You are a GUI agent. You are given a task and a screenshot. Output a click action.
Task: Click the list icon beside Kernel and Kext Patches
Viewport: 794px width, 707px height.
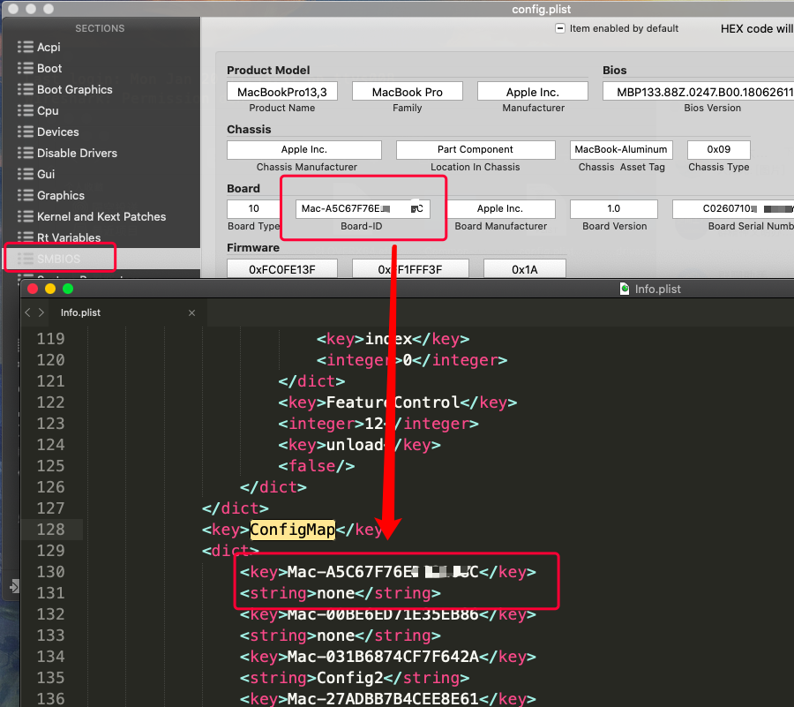point(26,217)
